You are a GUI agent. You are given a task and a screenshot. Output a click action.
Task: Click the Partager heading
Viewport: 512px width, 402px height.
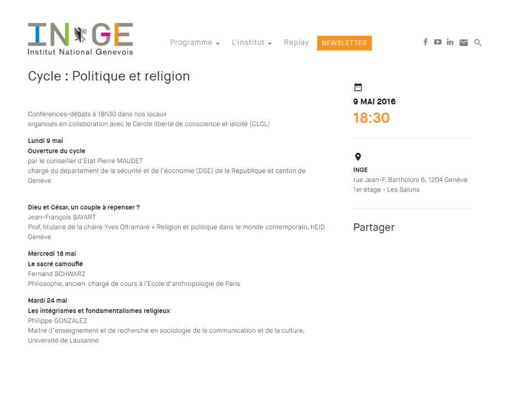[x=373, y=227]
